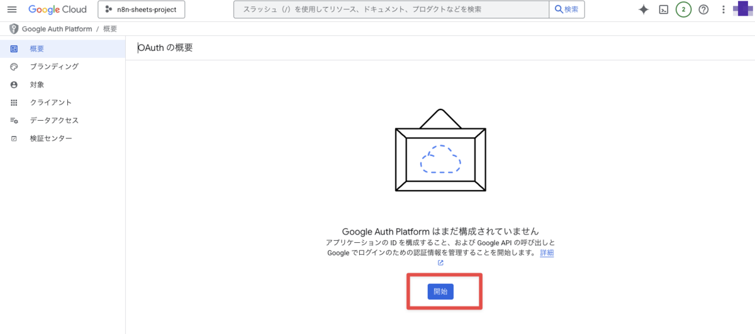755x334 pixels.
Task: Open the notifications badge showing 2
Action: click(683, 9)
